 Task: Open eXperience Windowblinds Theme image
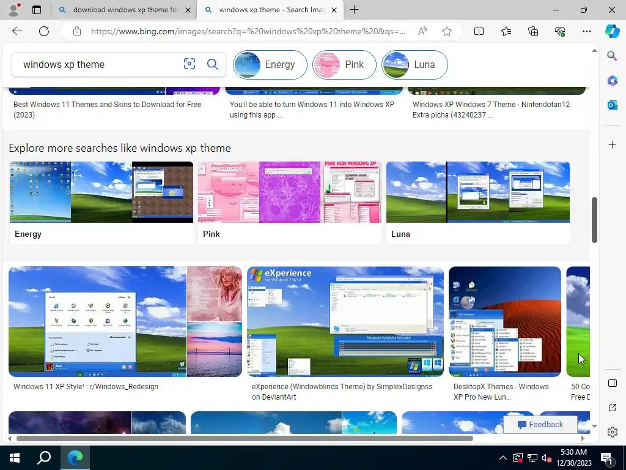[x=345, y=321]
